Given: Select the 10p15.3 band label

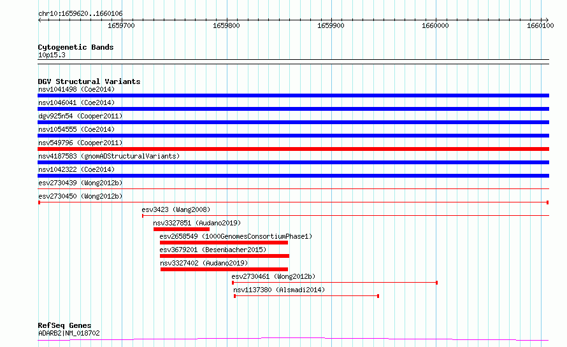Looking at the screenshot, I should pyautogui.click(x=52, y=55).
